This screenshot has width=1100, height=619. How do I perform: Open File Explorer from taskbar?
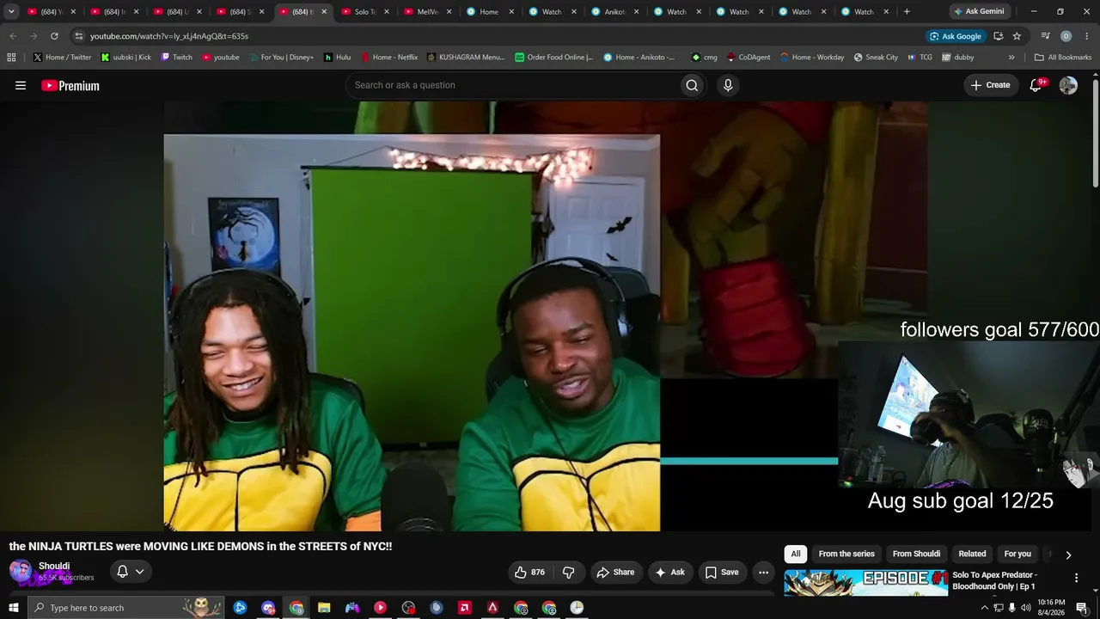(324, 608)
